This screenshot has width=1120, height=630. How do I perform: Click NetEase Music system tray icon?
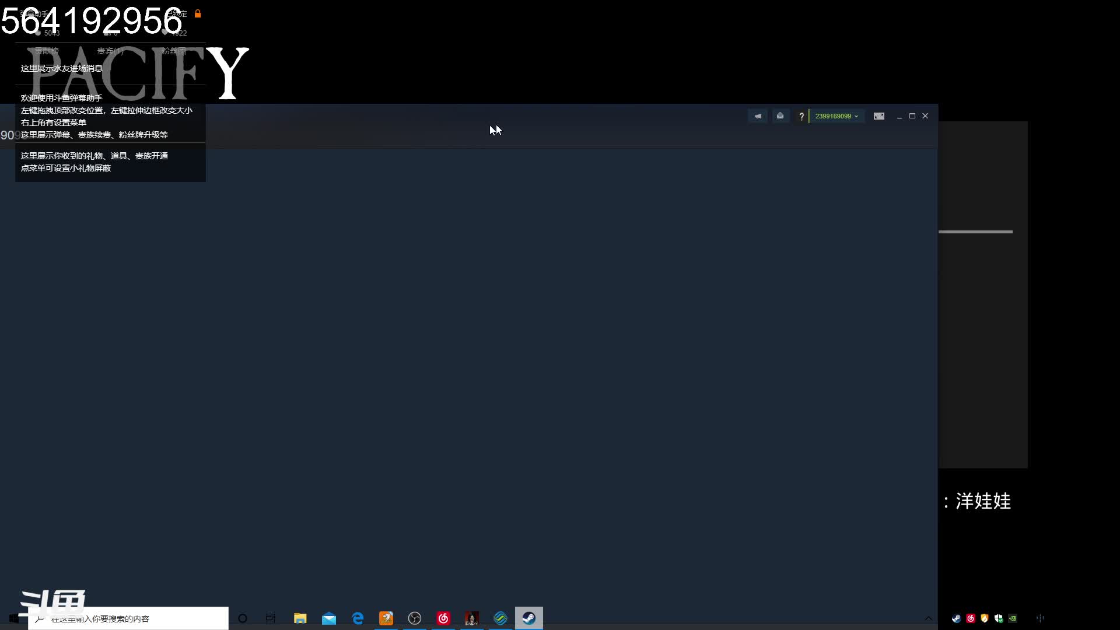[x=971, y=618]
